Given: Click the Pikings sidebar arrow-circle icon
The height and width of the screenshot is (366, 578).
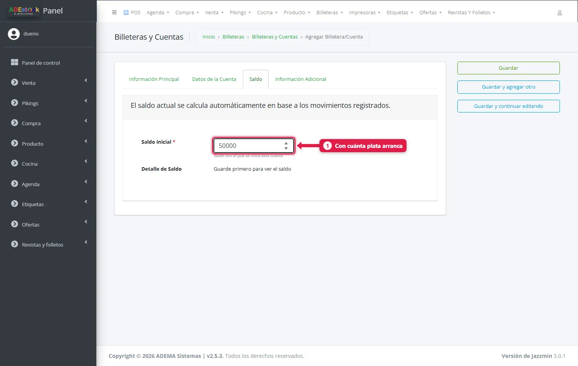Looking at the screenshot, I should pos(15,103).
